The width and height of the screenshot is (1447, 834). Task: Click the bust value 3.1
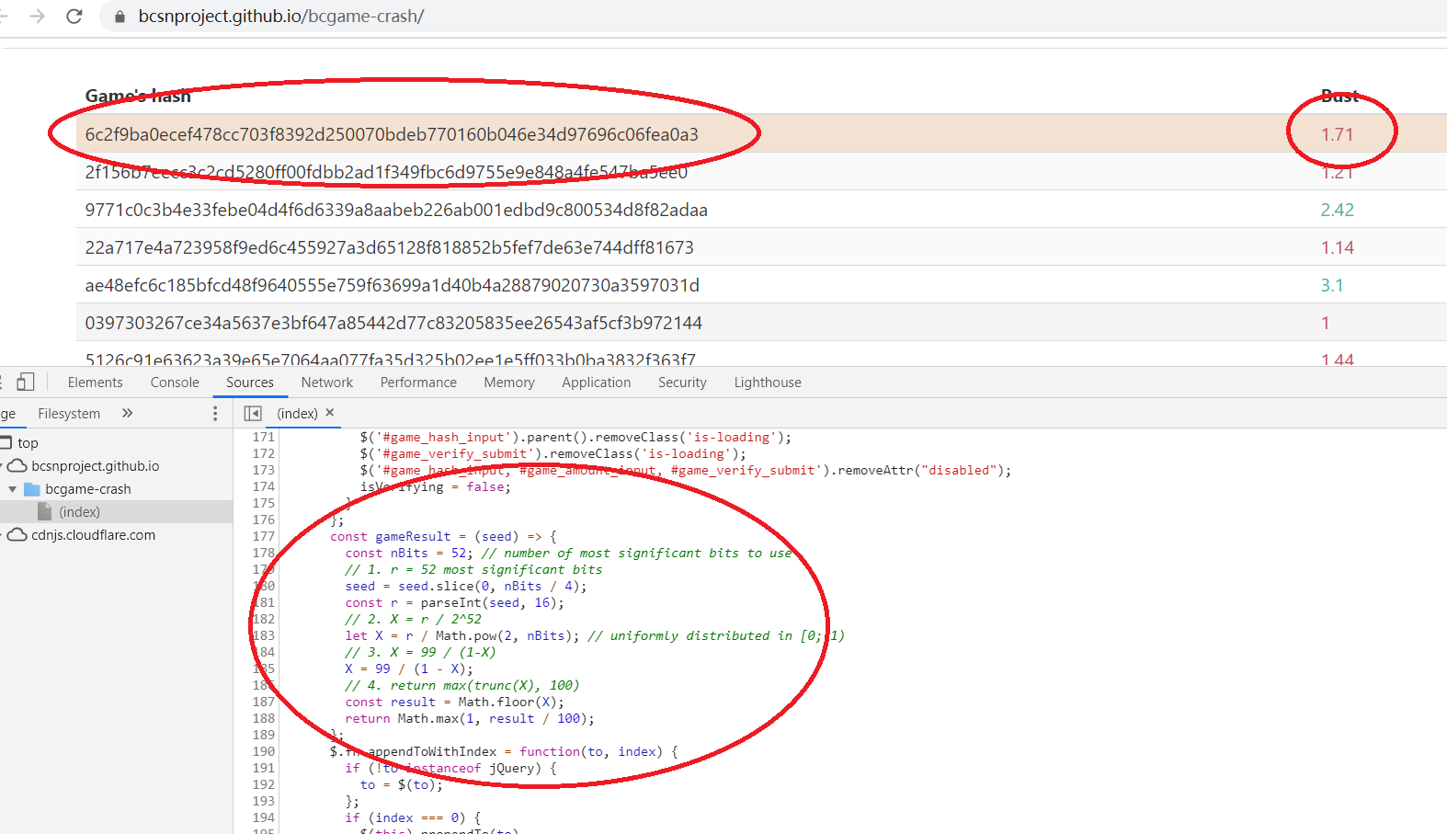1332,285
